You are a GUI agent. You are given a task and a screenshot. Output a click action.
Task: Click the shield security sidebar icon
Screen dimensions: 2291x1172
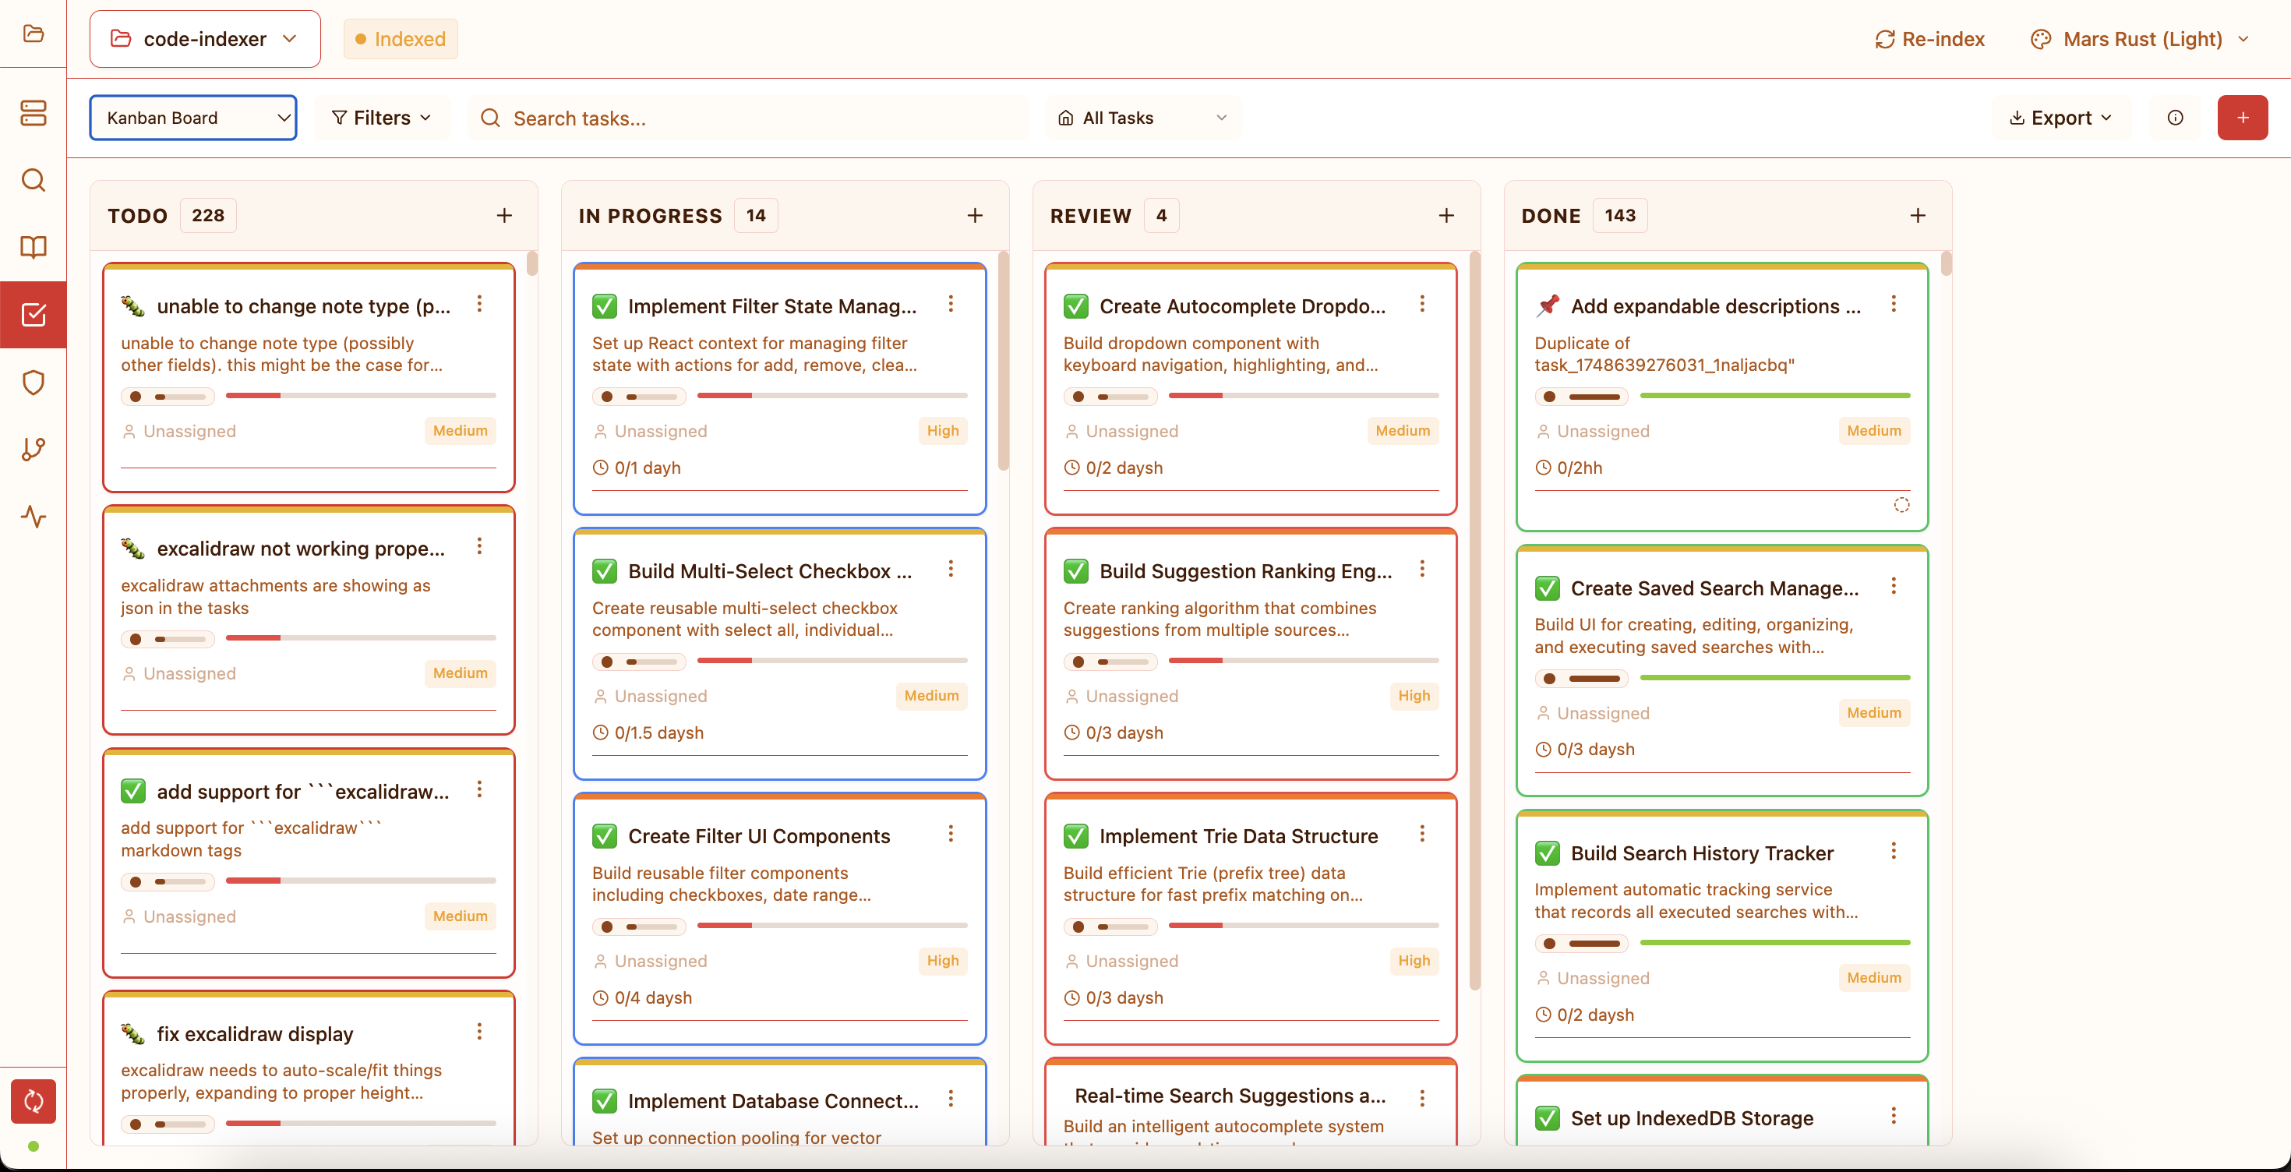pyautogui.click(x=33, y=383)
